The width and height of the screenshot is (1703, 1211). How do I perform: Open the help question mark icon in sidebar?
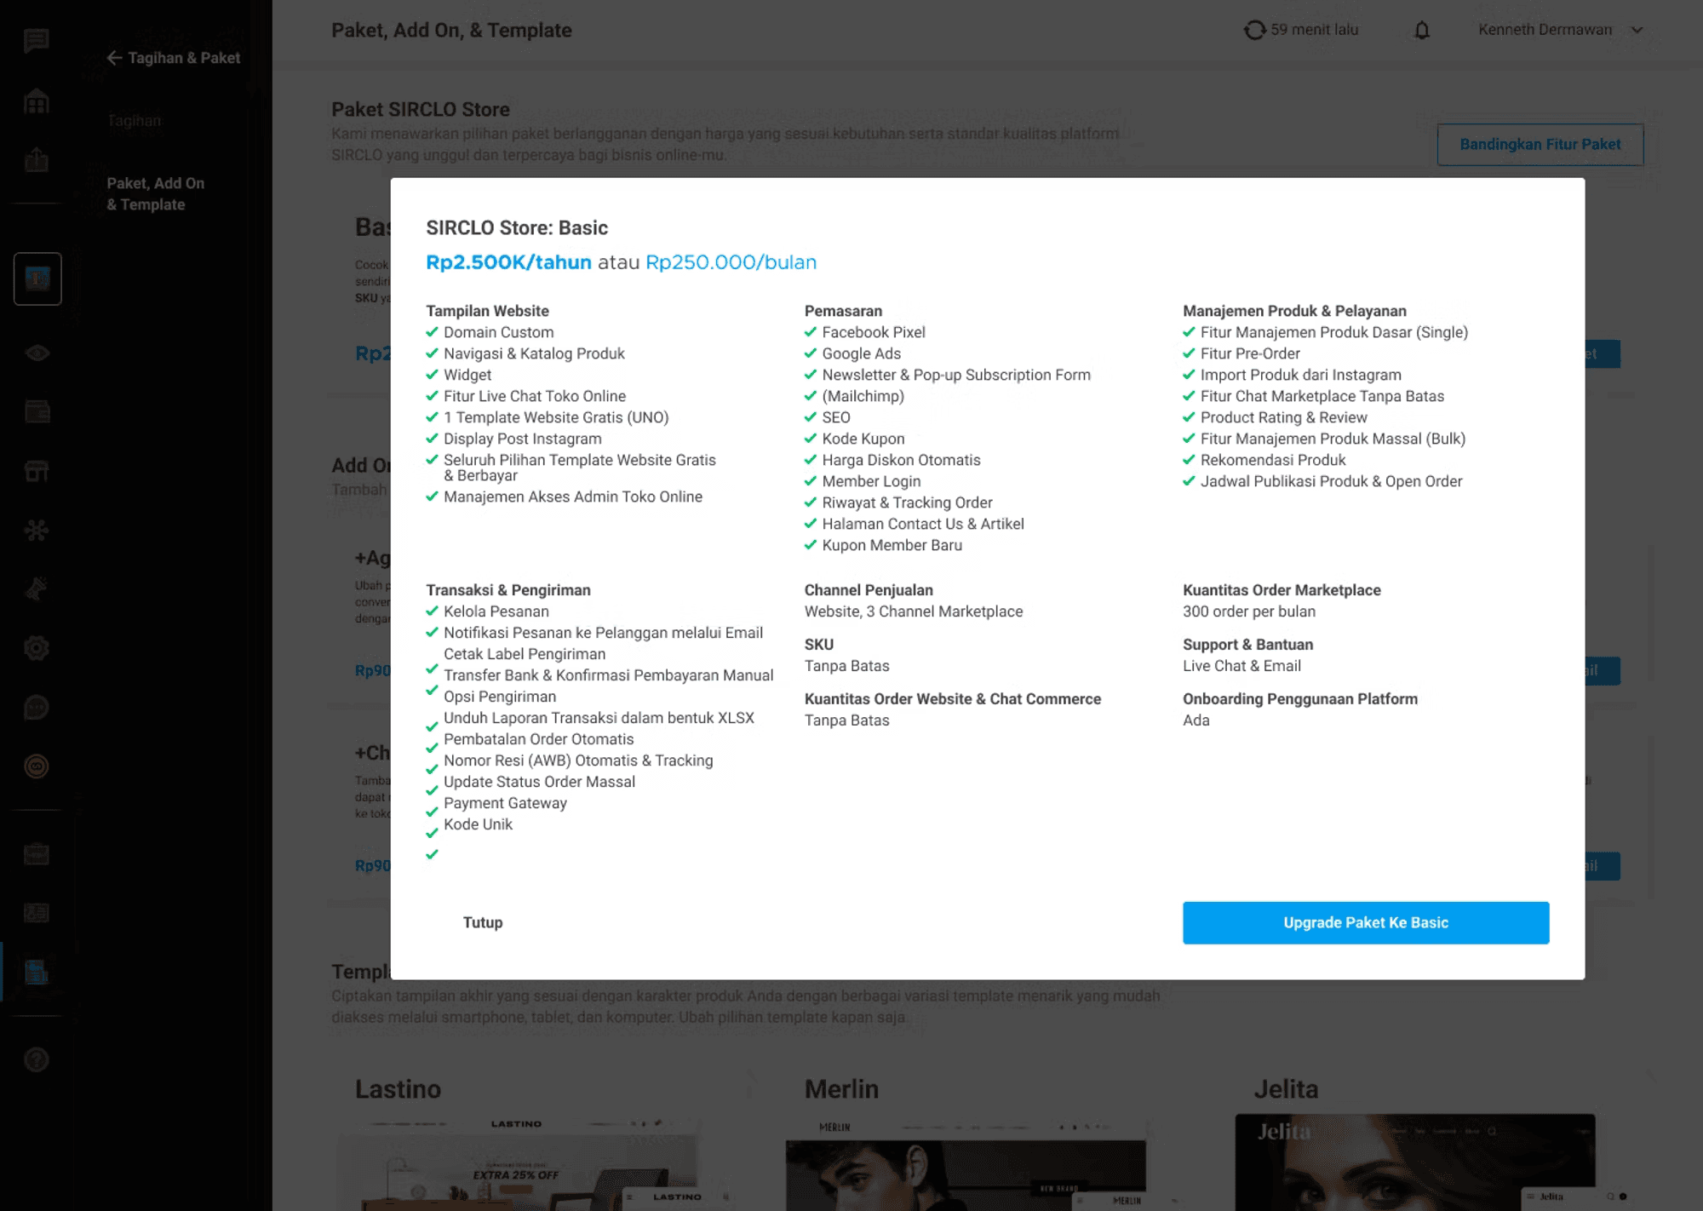[37, 1059]
